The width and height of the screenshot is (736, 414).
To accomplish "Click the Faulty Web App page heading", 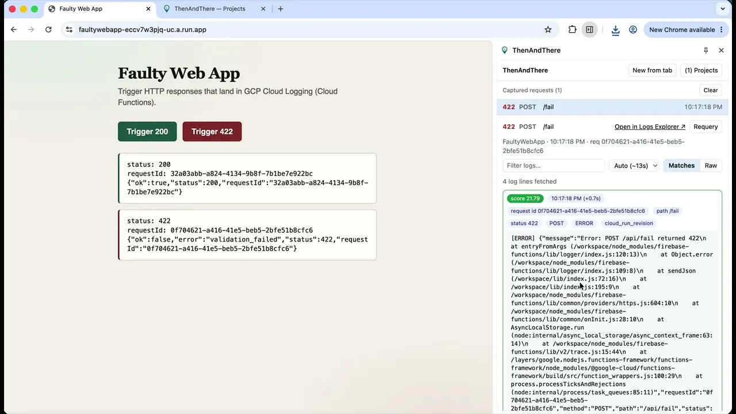I will click(179, 73).
